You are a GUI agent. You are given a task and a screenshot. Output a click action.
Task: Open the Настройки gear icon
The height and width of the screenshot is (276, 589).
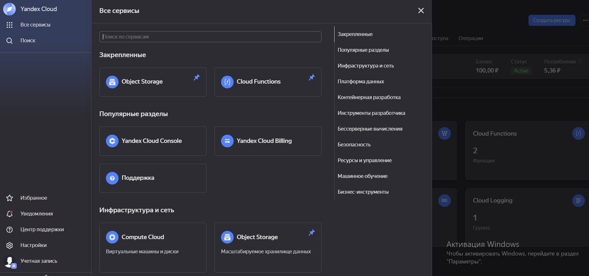(x=9, y=245)
